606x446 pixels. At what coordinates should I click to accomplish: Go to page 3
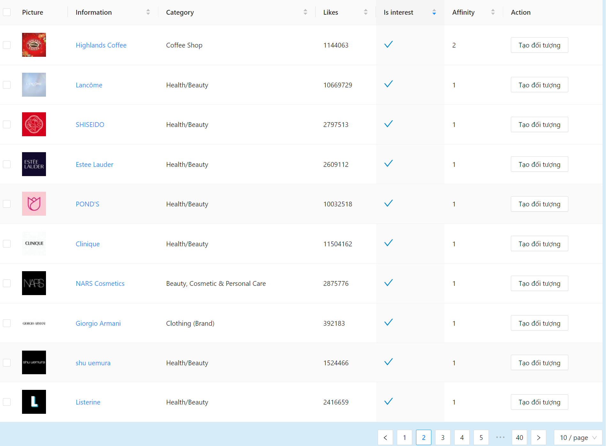(x=443, y=437)
